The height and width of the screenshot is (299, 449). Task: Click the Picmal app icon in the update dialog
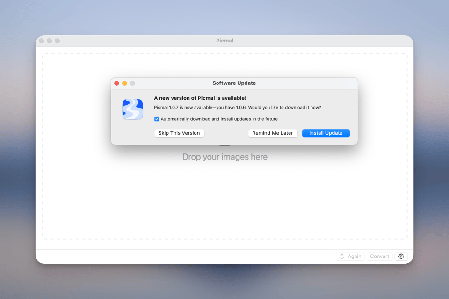(x=132, y=109)
